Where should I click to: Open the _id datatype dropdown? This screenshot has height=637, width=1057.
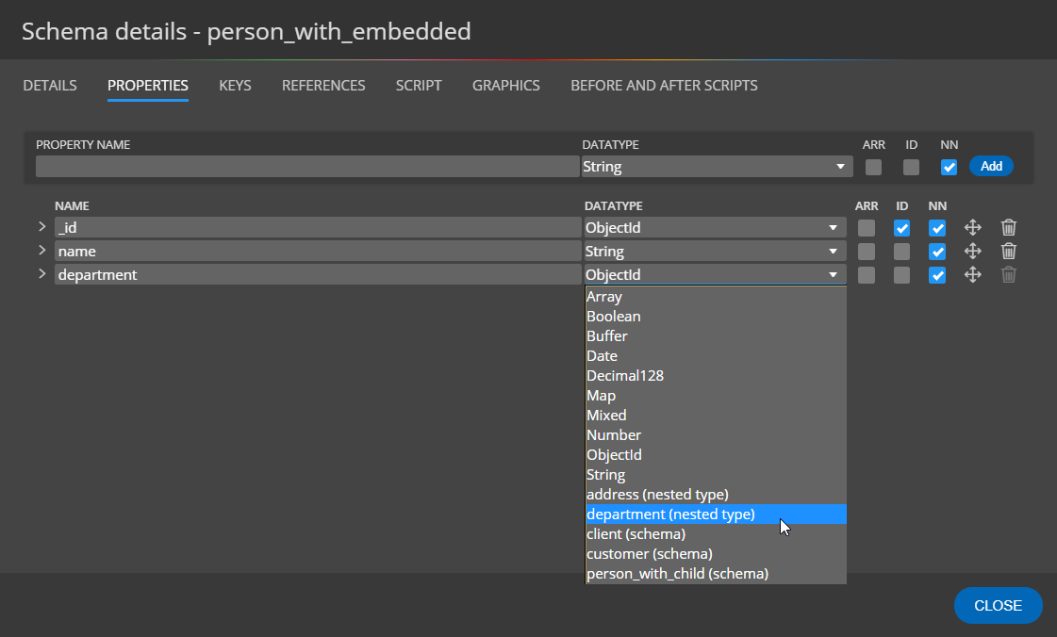tap(715, 228)
